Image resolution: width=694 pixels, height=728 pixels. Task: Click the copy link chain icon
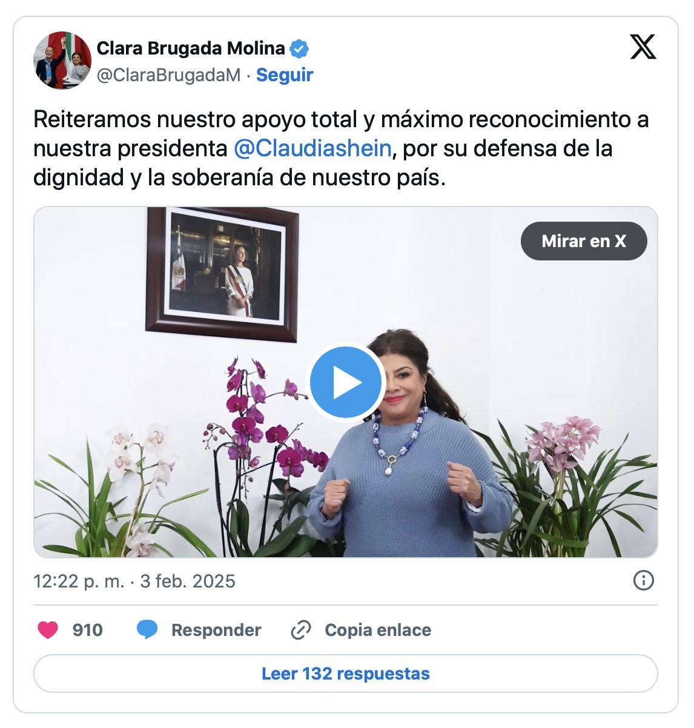[300, 630]
